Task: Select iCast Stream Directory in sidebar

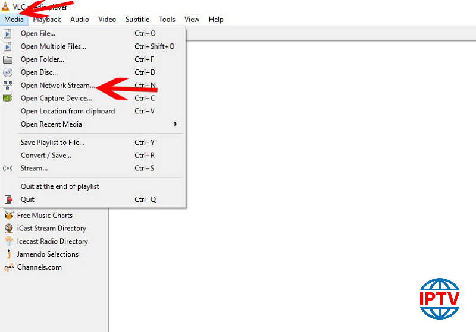Action: tap(51, 229)
